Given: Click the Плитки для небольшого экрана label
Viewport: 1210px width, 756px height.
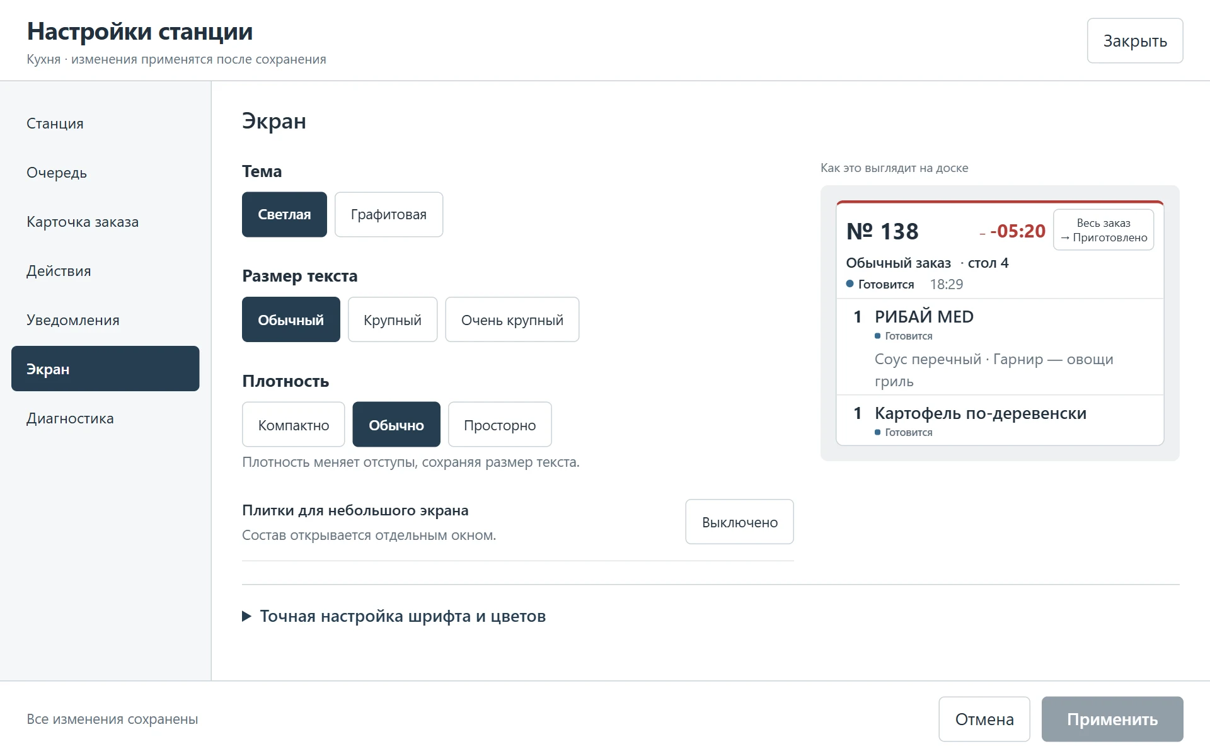Looking at the screenshot, I should [355, 510].
